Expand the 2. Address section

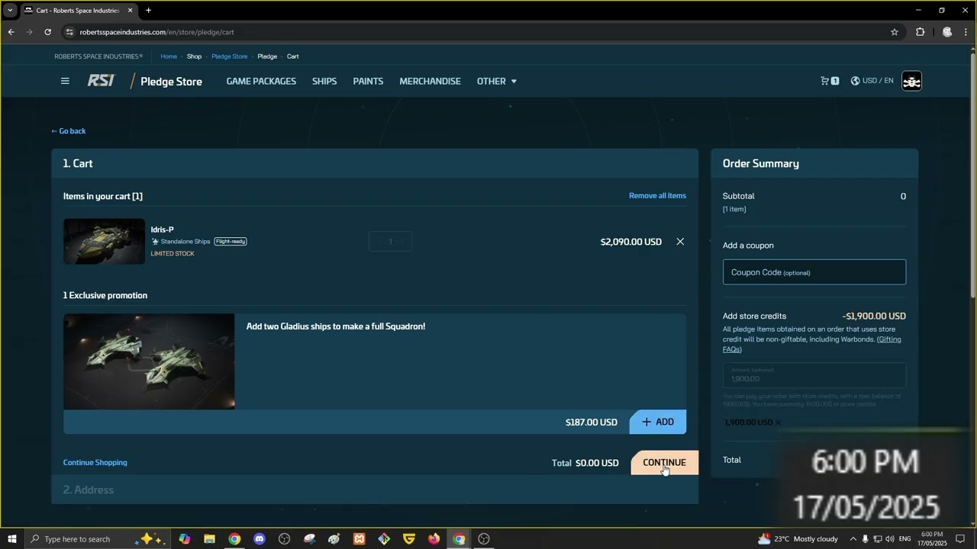[x=375, y=490]
